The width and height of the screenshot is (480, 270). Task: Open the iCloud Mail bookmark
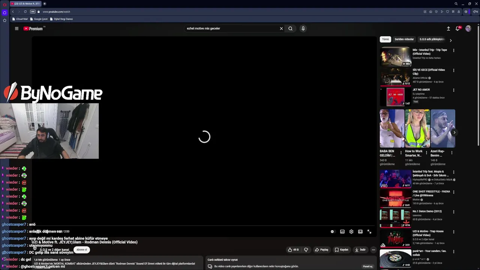[x=20, y=19]
